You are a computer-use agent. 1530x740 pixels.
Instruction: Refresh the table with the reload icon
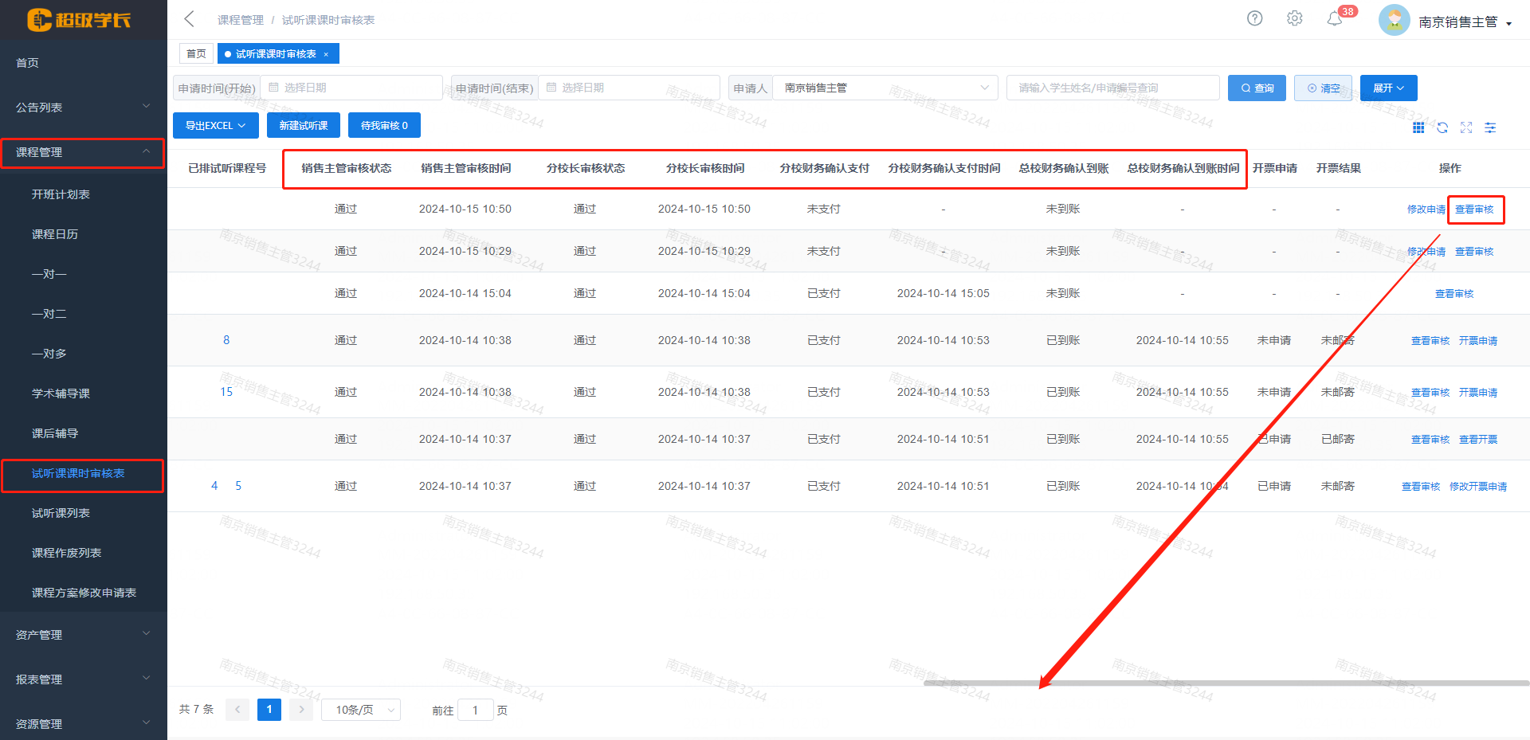1442,127
